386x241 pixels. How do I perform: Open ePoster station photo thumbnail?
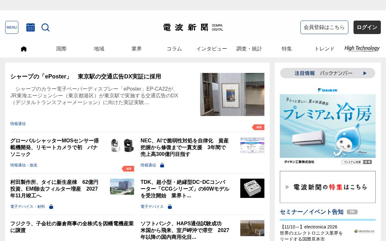(x=232, y=94)
